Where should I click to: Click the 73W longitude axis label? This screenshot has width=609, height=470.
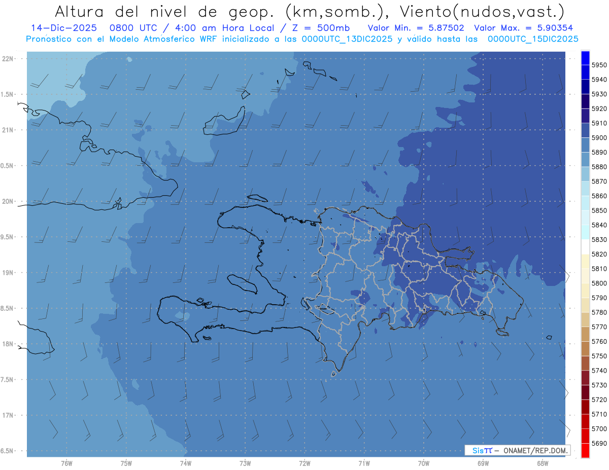pyautogui.click(x=245, y=463)
